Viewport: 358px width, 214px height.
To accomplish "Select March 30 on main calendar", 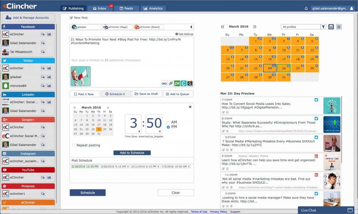I will (x=270, y=77).
